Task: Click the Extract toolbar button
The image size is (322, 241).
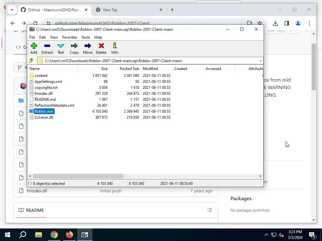Action: (47, 49)
